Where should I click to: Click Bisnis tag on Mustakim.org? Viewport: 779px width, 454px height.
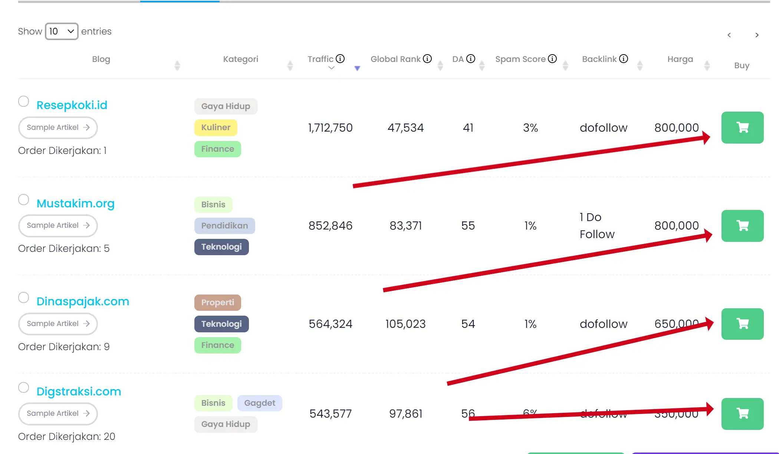coord(213,205)
